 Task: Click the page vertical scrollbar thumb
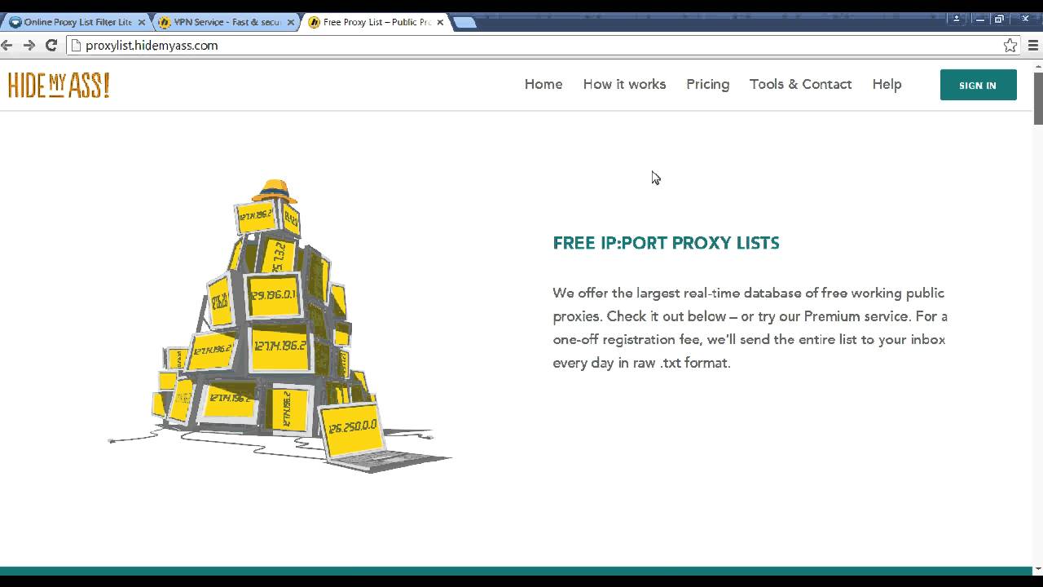(1038, 98)
